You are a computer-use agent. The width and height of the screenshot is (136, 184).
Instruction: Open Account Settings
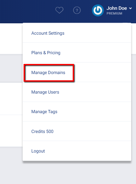click(x=48, y=33)
